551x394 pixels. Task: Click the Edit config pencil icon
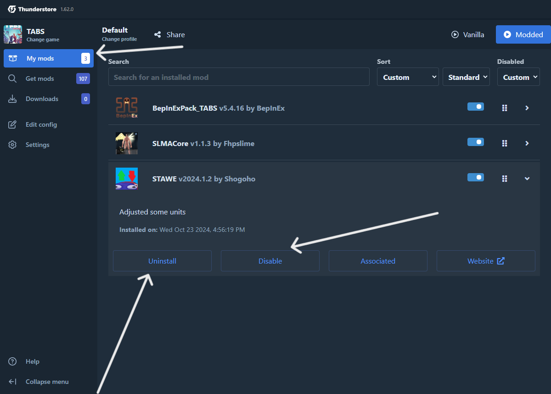point(13,124)
